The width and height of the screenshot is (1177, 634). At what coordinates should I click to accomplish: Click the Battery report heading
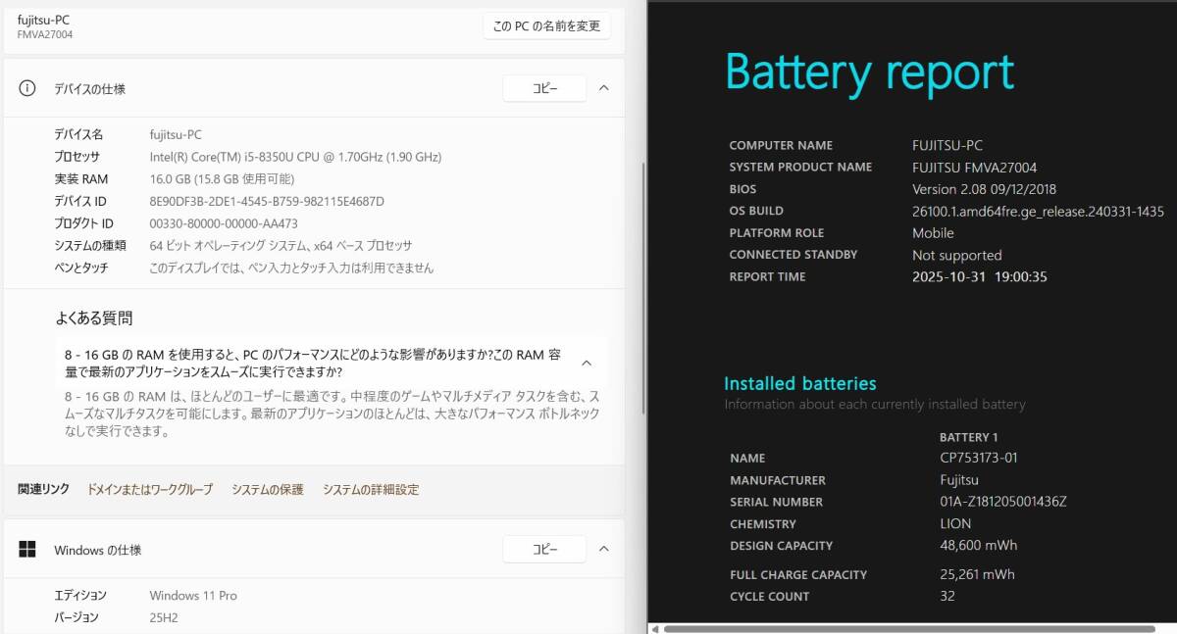(x=869, y=73)
